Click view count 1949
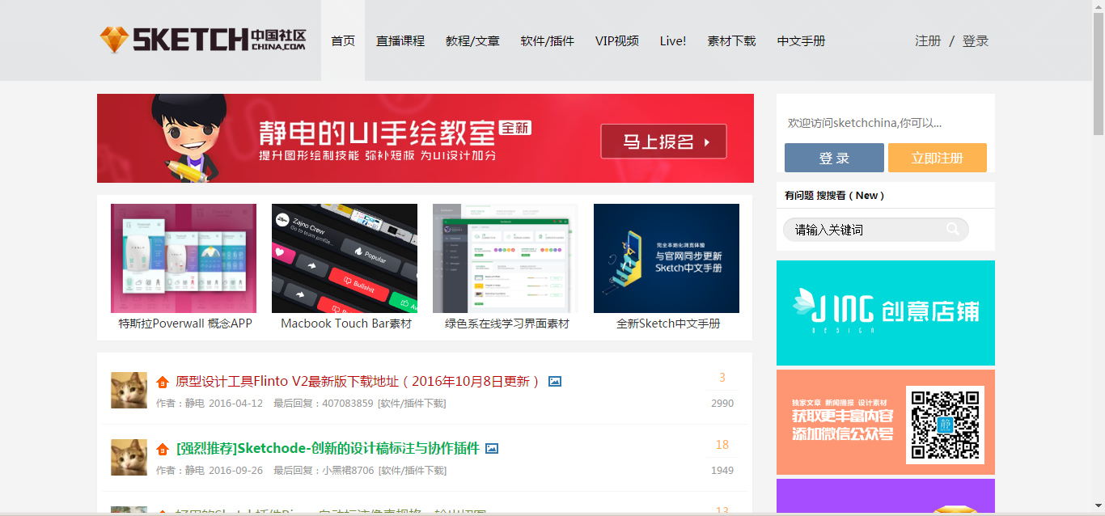This screenshot has width=1105, height=516. (x=722, y=470)
